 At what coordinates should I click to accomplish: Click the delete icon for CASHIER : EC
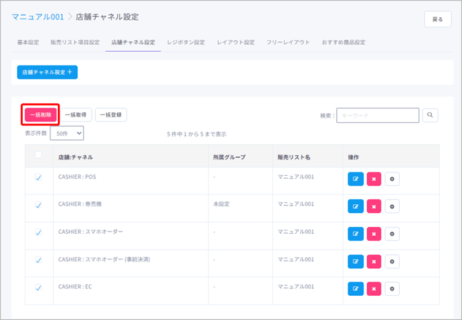(374, 289)
